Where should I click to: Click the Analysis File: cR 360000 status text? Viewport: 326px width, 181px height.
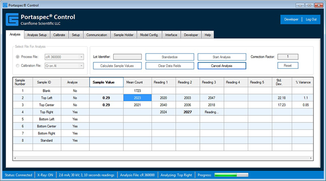137,175
